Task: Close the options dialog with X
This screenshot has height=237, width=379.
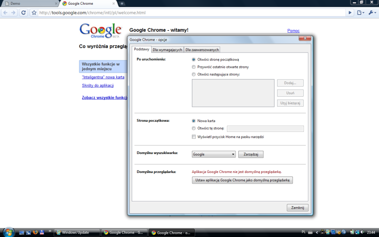Action: tap(305, 38)
